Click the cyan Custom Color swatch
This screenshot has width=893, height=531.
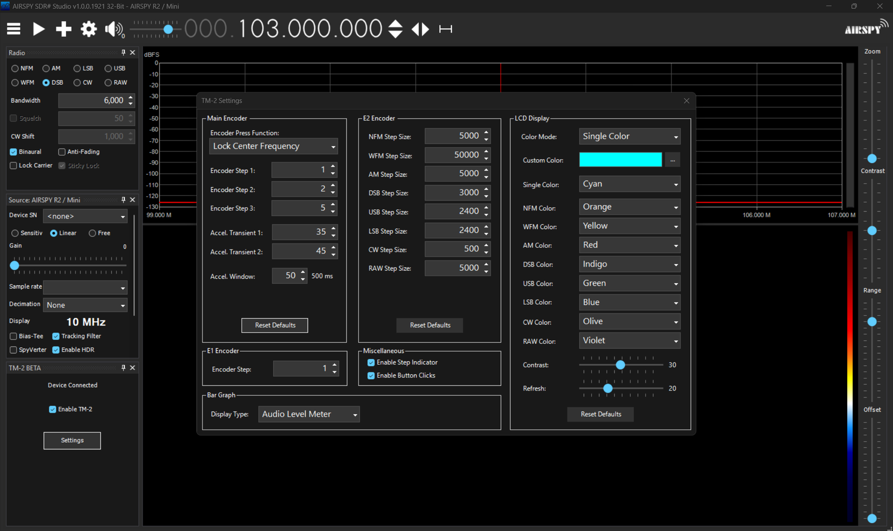621,160
